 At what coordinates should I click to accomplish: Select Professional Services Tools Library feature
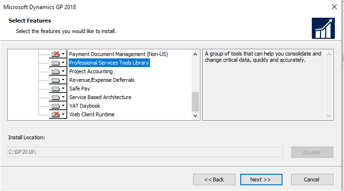(109, 63)
